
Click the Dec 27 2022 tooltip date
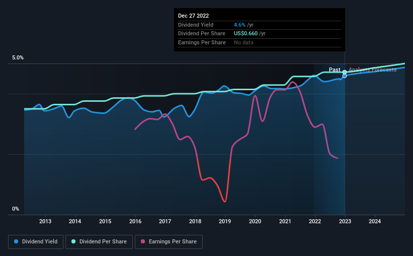point(193,16)
